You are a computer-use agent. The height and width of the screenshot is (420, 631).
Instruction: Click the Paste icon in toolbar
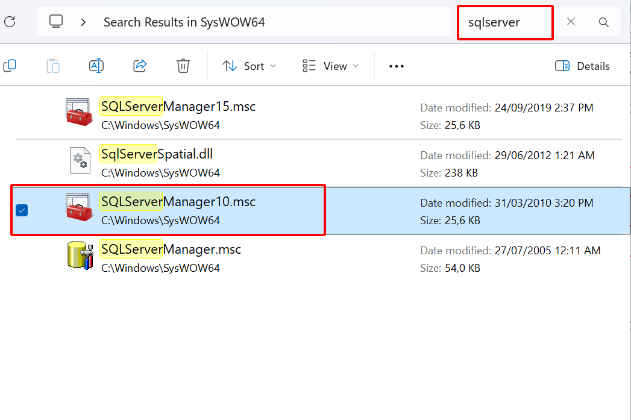(53, 66)
